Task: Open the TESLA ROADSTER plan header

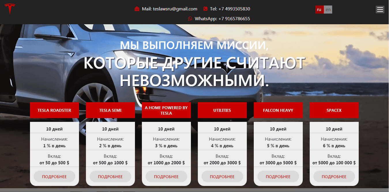Action: pos(54,110)
